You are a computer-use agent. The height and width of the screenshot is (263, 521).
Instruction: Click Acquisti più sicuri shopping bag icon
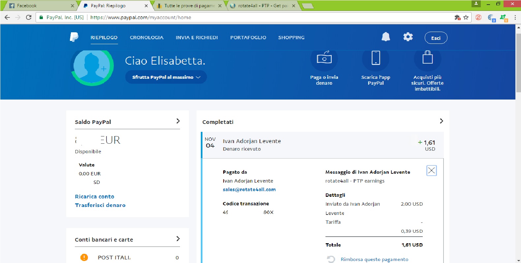[427, 58]
